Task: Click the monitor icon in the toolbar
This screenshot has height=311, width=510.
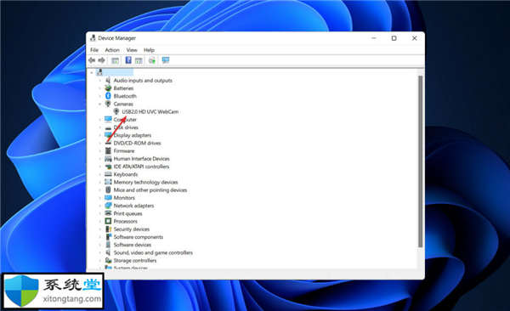Action: point(166,60)
